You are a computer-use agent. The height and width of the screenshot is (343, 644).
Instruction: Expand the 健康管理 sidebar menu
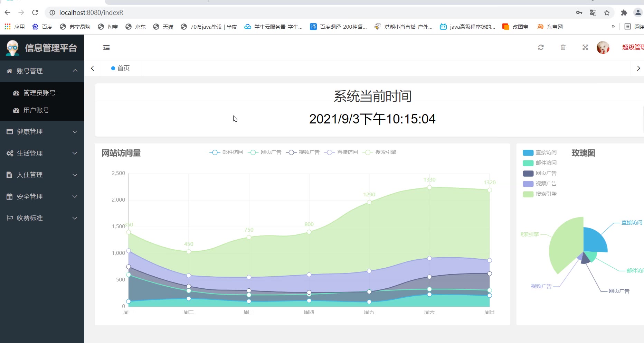(x=42, y=132)
